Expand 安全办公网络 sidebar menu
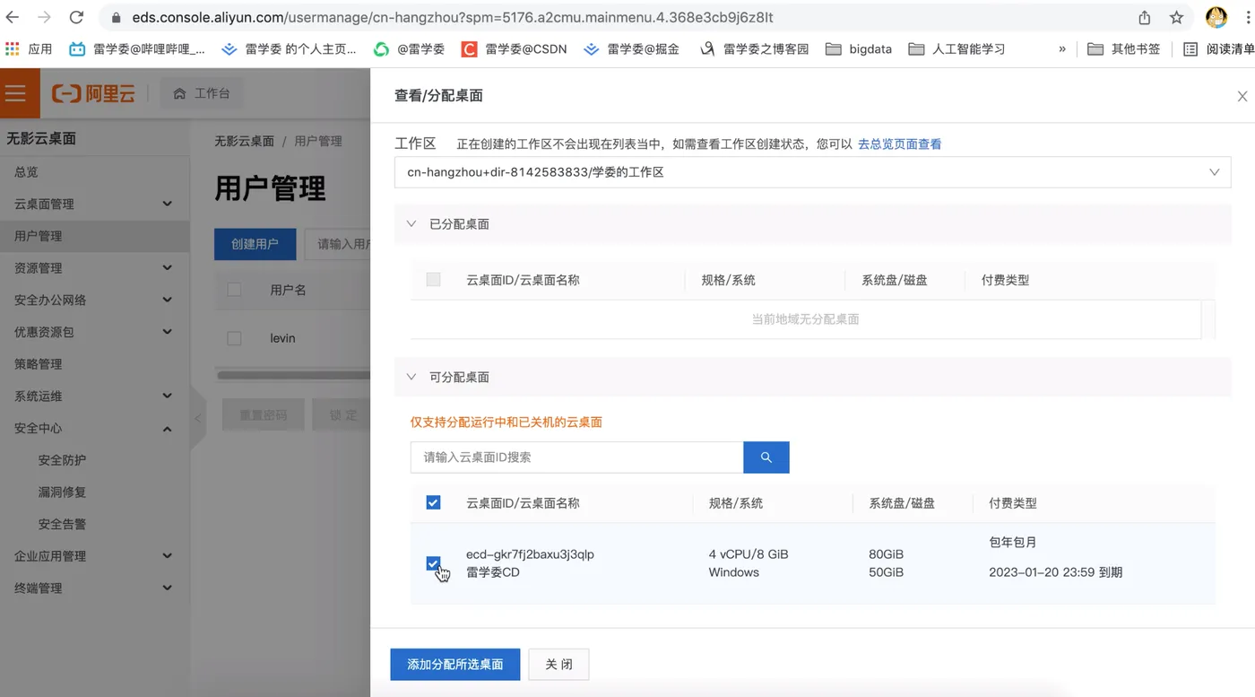 [94, 300]
